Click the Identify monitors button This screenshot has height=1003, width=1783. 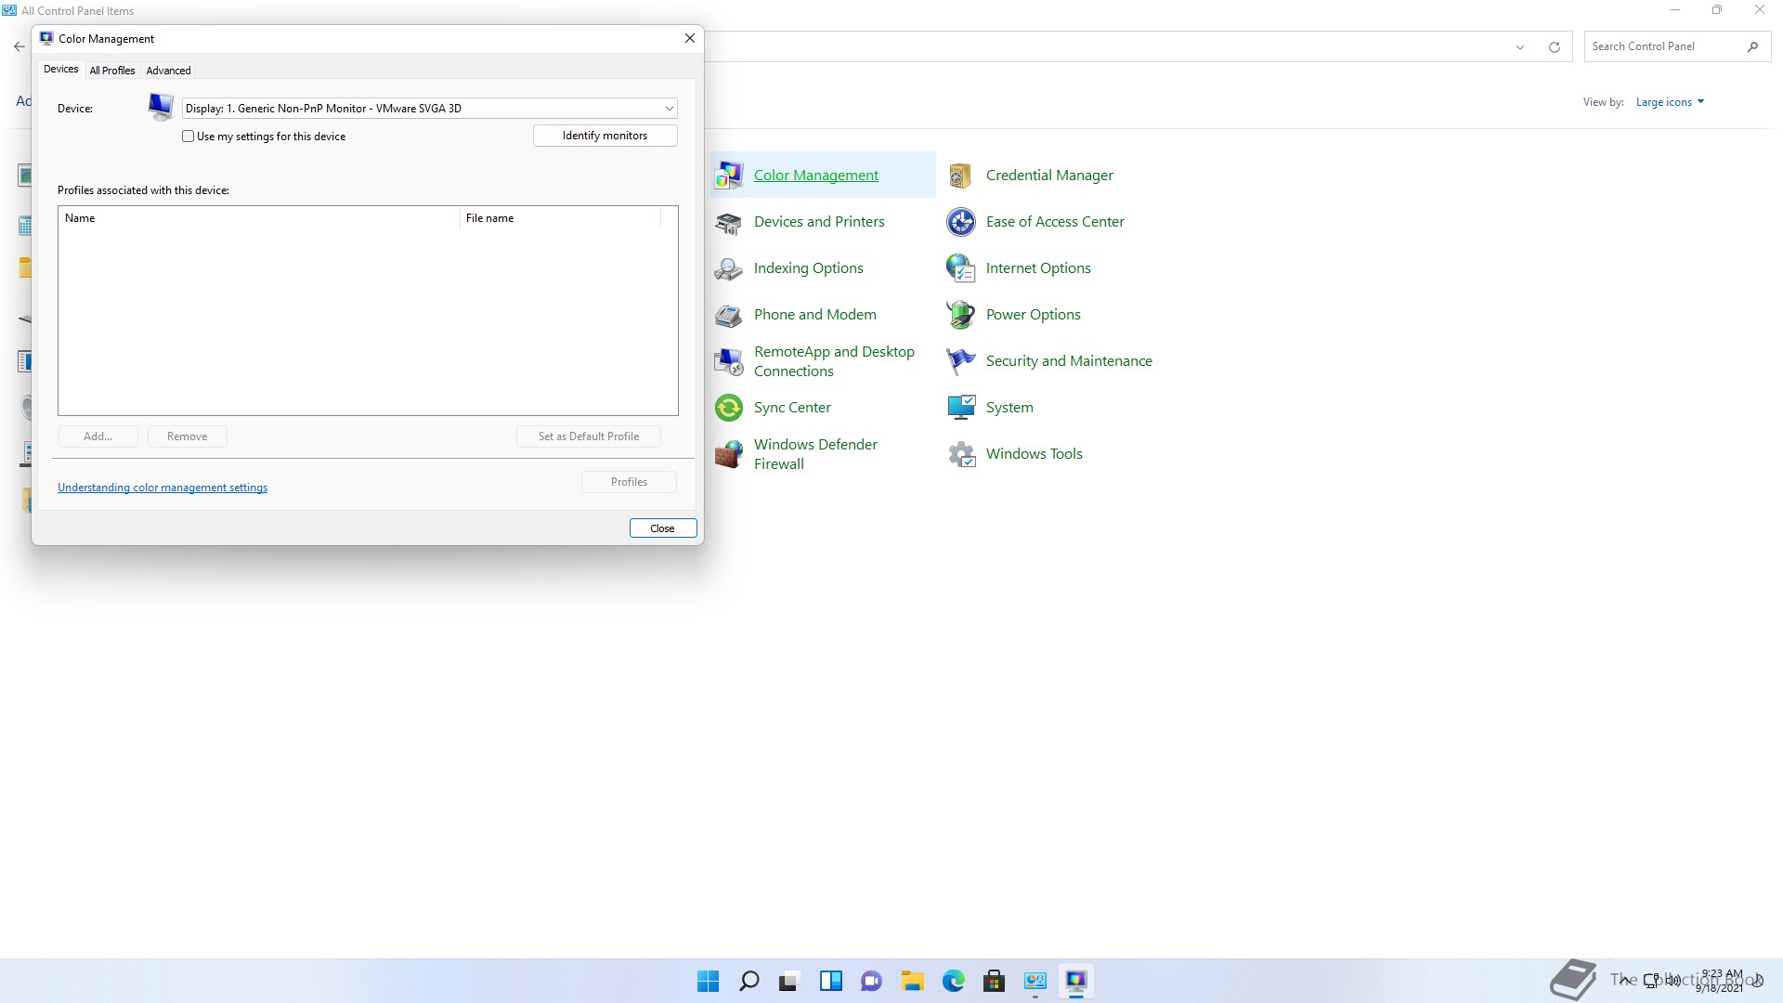click(x=605, y=136)
